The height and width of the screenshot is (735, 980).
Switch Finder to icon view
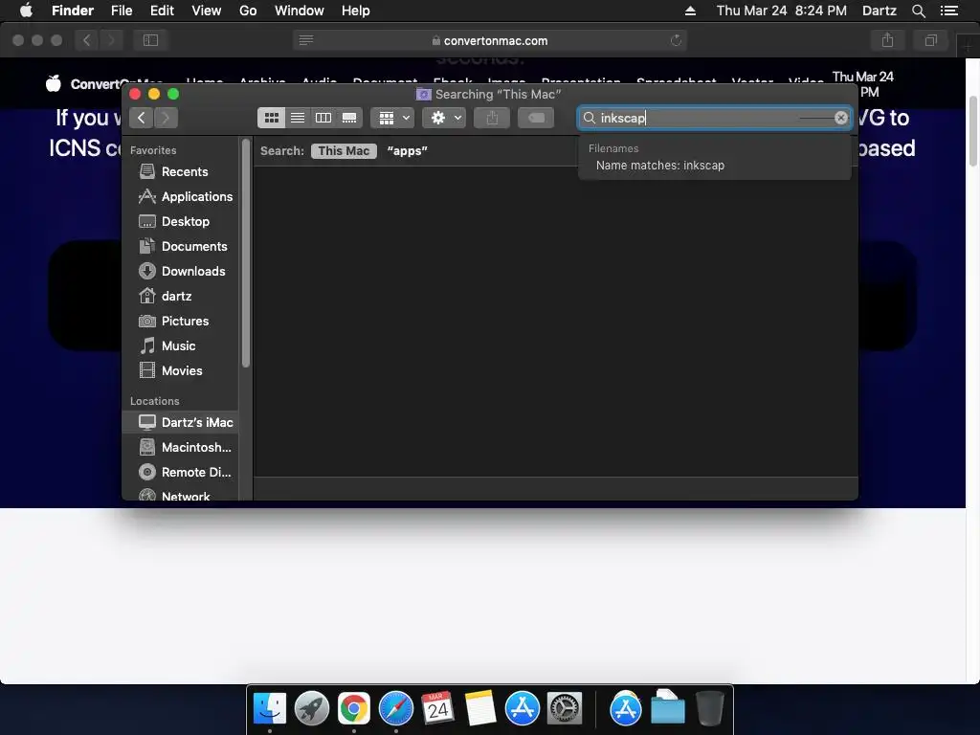tap(271, 118)
